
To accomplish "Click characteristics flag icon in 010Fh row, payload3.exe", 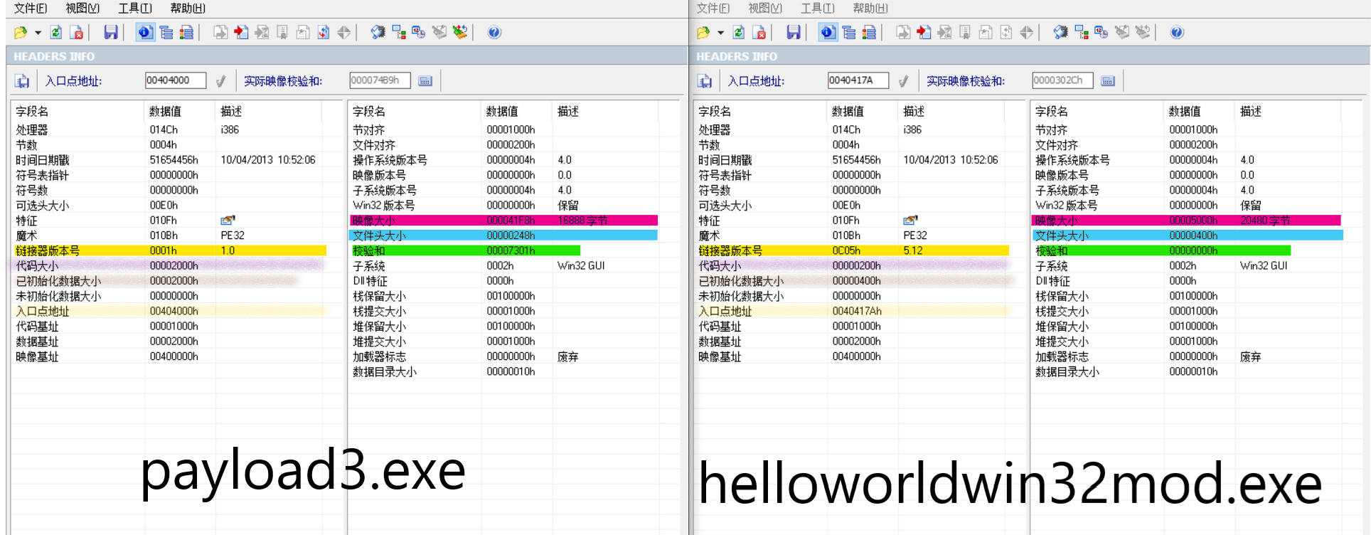I will 228,221.
